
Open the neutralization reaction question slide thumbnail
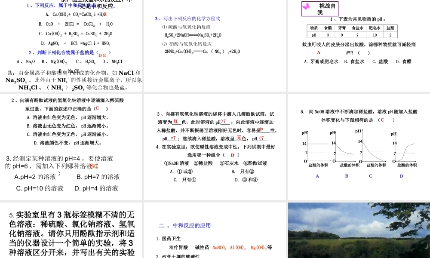[x=71, y=46]
